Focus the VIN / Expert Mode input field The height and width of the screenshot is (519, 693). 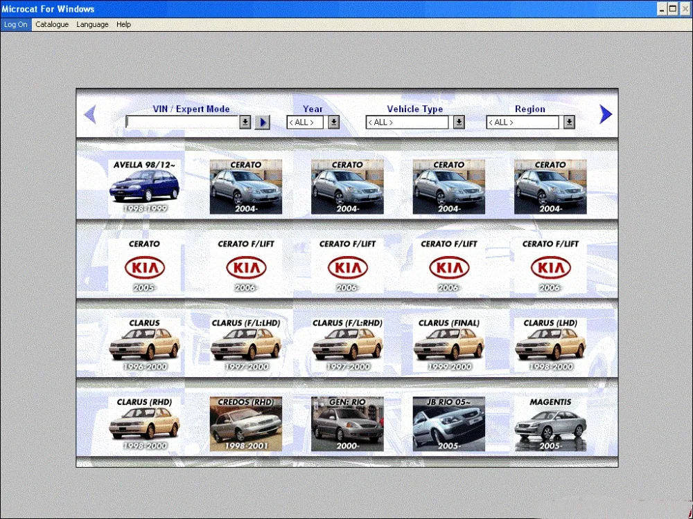[x=182, y=122]
